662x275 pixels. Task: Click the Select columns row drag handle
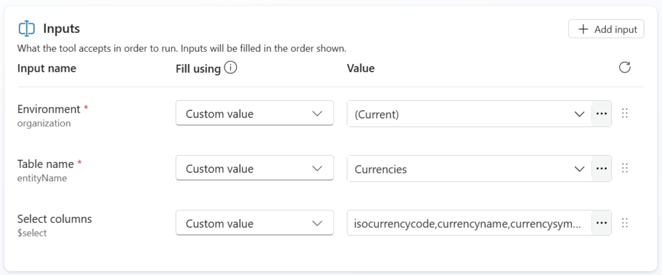pos(625,223)
